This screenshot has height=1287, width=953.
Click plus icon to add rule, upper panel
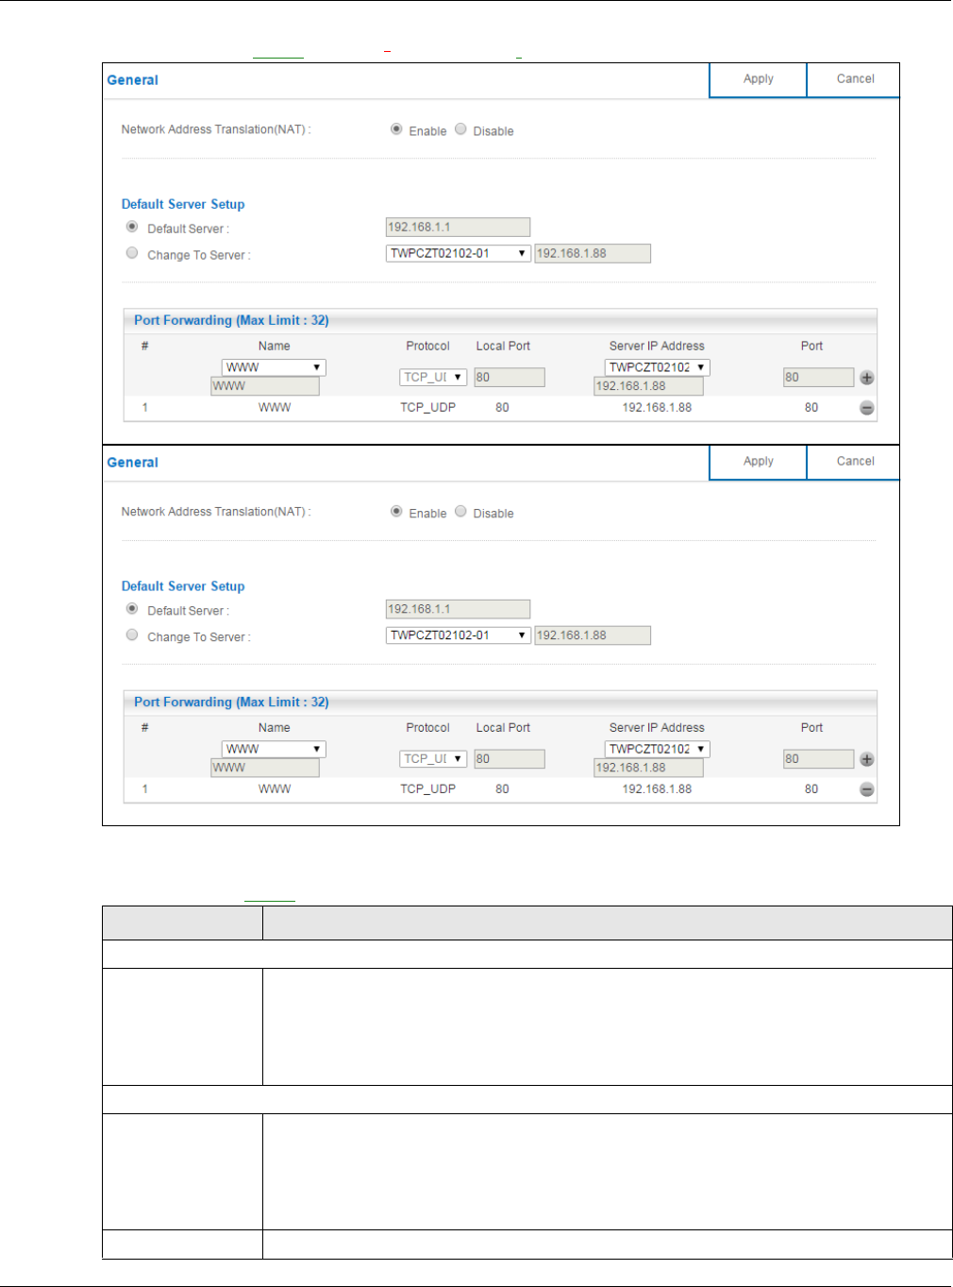coord(867,378)
